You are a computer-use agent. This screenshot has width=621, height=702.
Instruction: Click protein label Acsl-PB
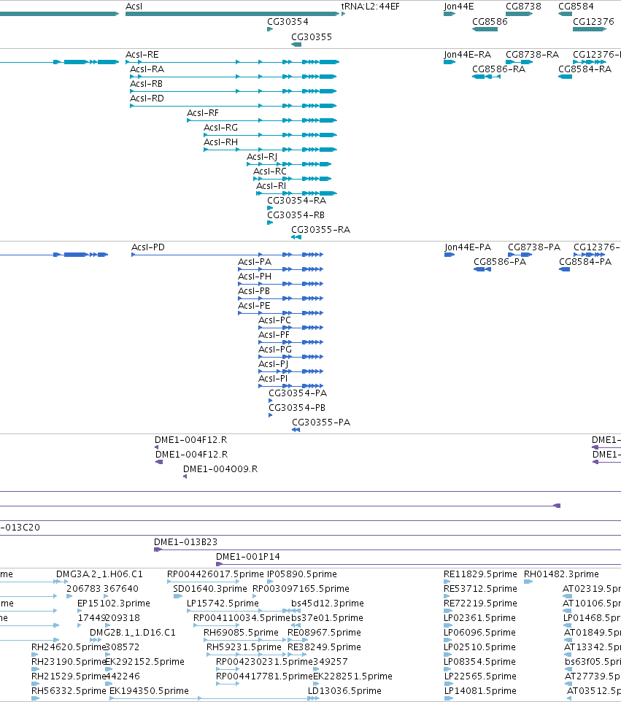click(254, 291)
